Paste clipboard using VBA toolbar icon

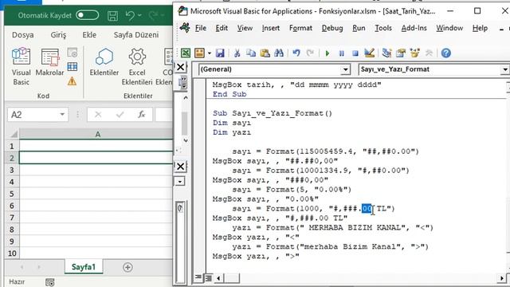click(x=265, y=53)
